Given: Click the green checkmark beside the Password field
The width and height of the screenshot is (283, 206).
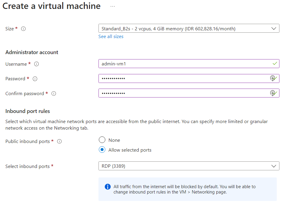Looking at the screenshot, I should [274, 78].
